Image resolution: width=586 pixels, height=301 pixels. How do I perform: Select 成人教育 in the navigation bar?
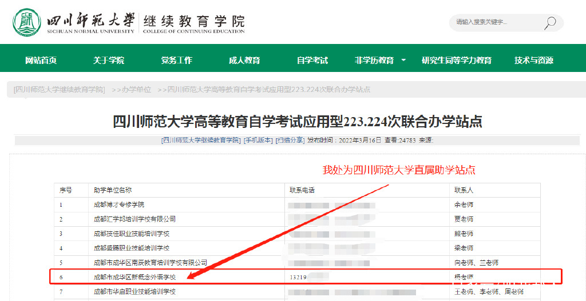coord(244,60)
